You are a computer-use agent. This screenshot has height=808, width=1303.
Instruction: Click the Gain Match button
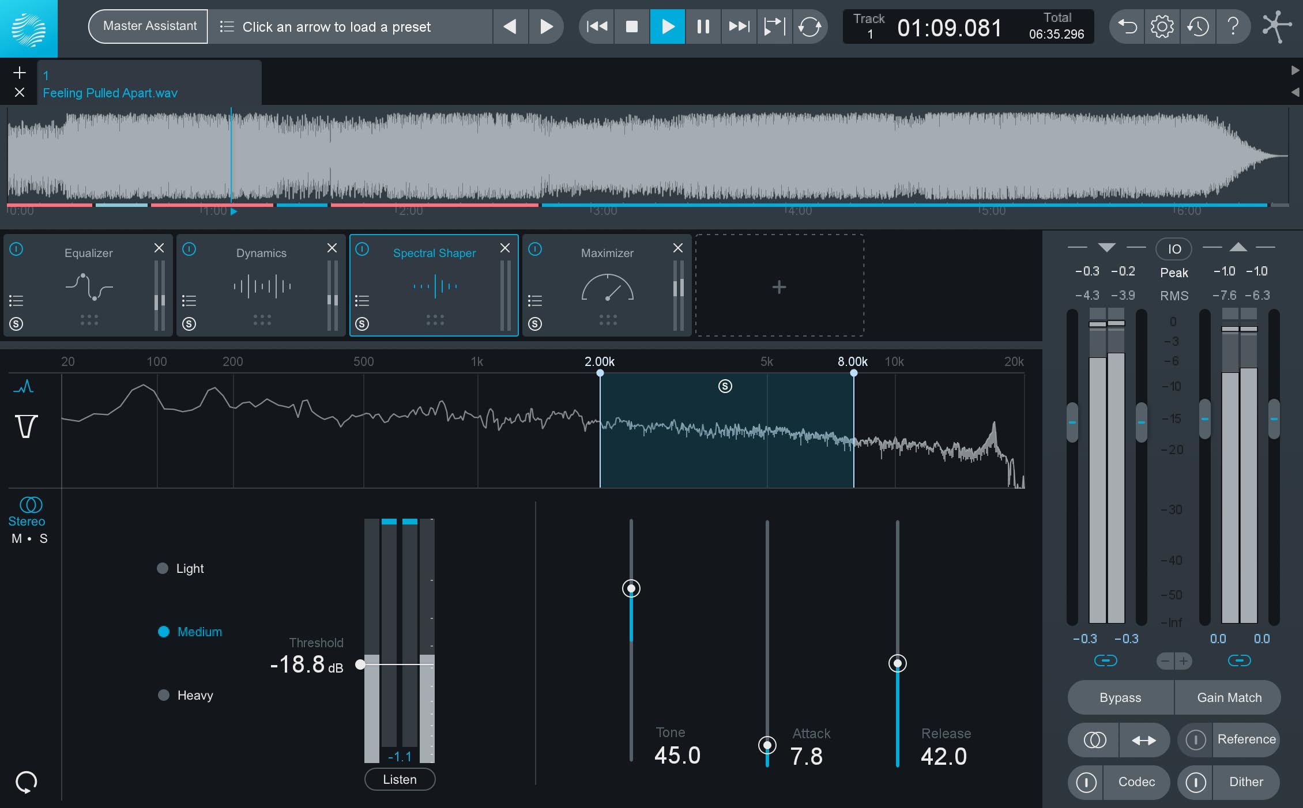coord(1229,697)
